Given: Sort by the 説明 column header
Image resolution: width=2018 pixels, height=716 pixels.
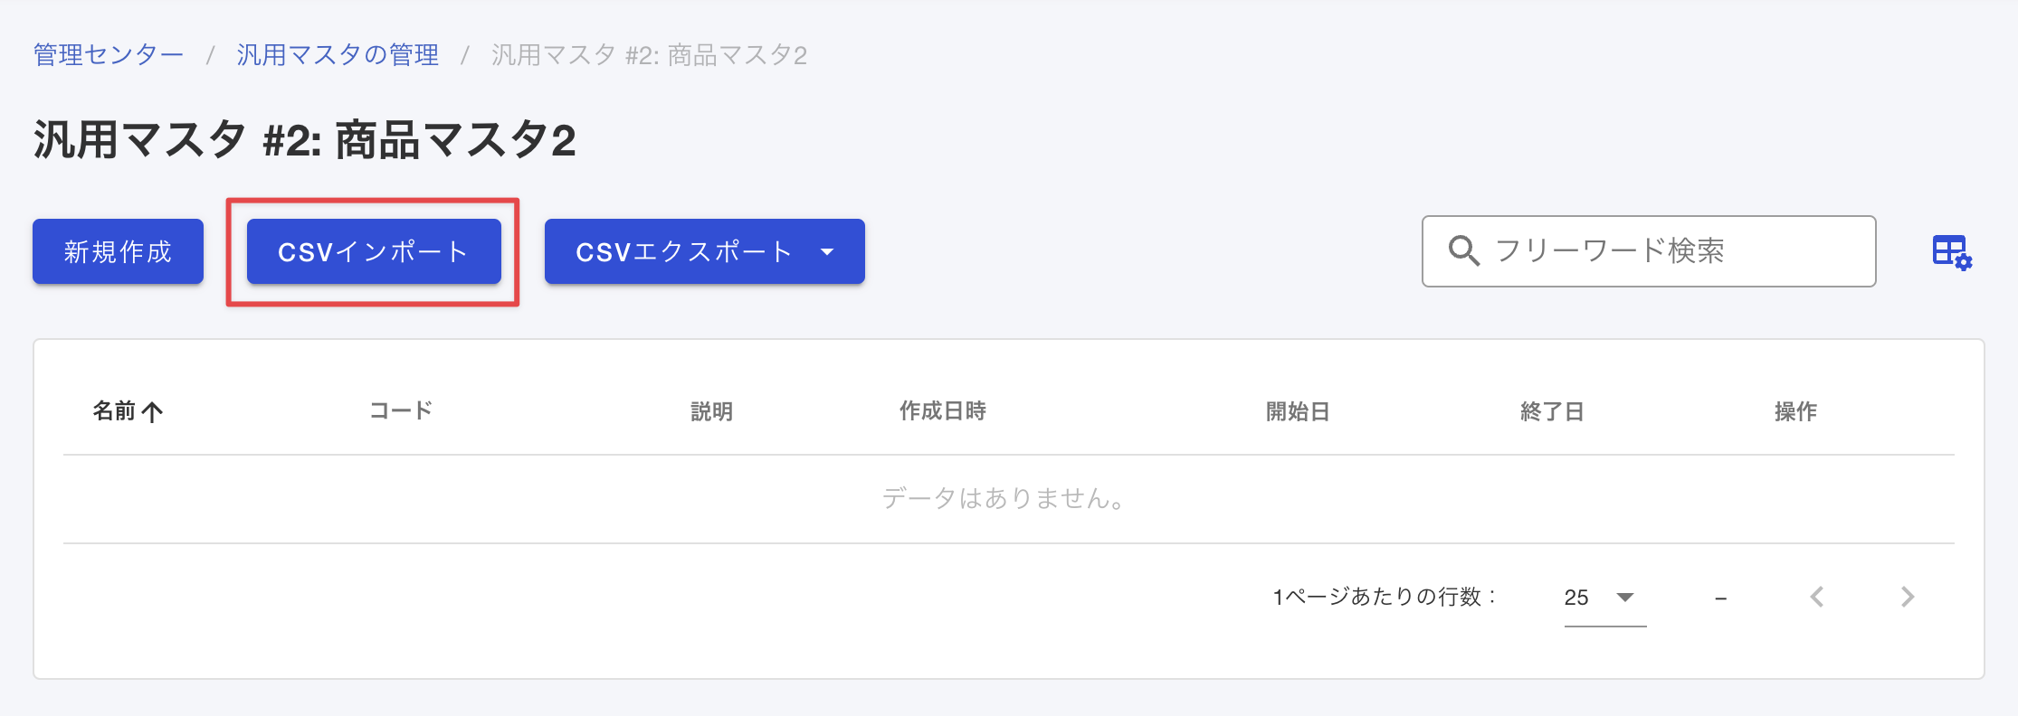Looking at the screenshot, I should (711, 411).
